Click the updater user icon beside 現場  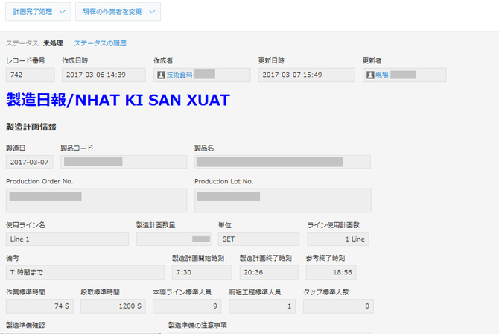click(369, 75)
